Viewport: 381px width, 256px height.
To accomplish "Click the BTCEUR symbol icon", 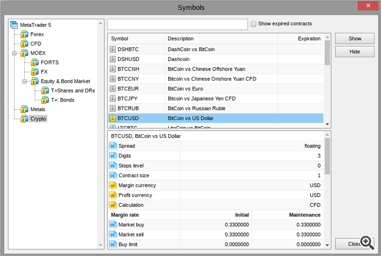I will tap(112, 89).
